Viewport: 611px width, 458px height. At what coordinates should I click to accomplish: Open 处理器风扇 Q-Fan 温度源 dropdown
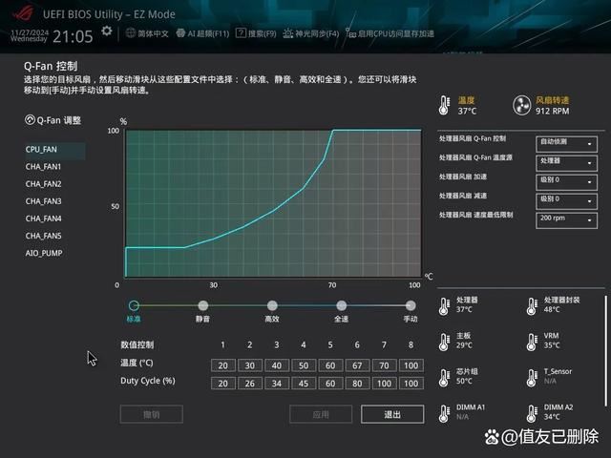click(x=566, y=163)
